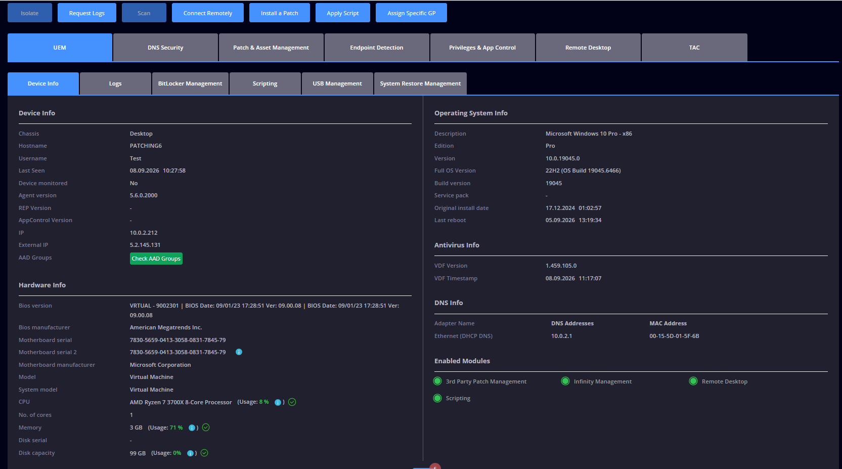Show Disk capacity usage info icon

click(x=190, y=453)
